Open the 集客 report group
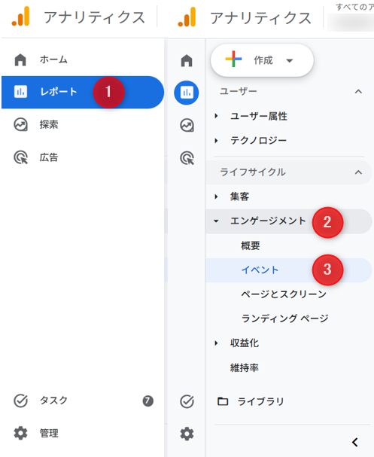The image size is (374, 457). click(x=239, y=197)
